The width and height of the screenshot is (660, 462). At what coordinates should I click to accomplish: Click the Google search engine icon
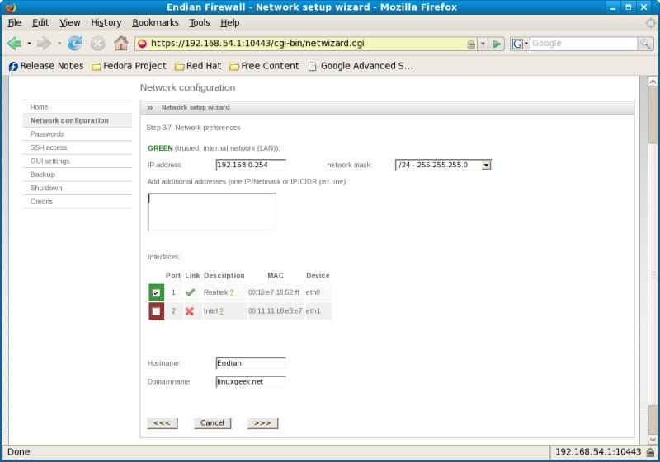(x=517, y=44)
